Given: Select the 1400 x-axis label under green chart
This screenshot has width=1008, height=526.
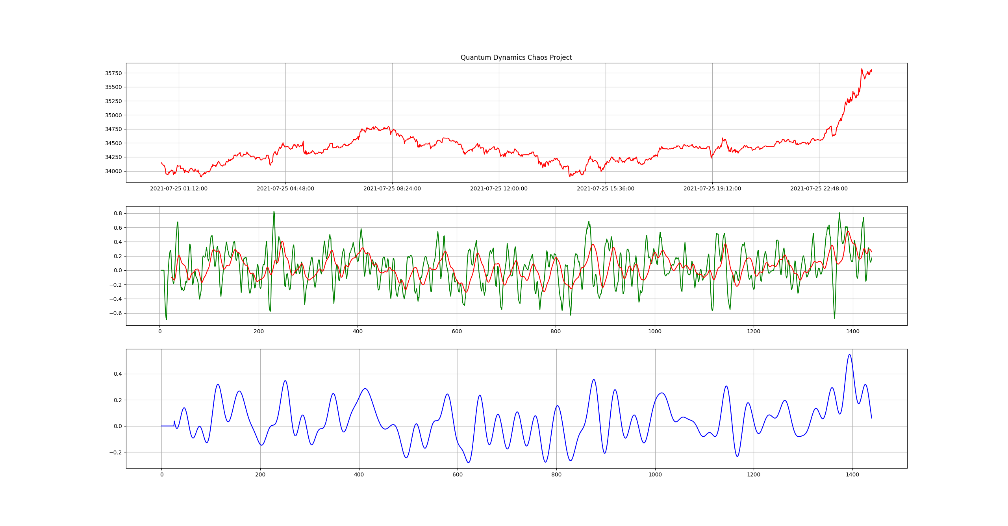Looking at the screenshot, I should [853, 331].
